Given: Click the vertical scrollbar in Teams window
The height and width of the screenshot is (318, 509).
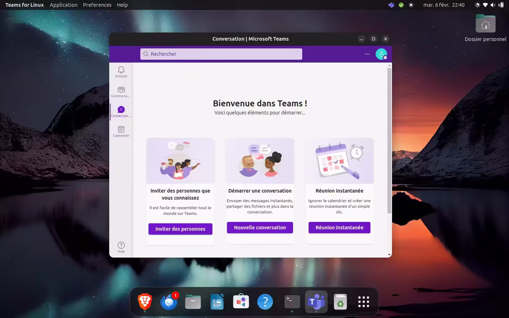Looking at the screenshot, I should [x=389, y=140].
